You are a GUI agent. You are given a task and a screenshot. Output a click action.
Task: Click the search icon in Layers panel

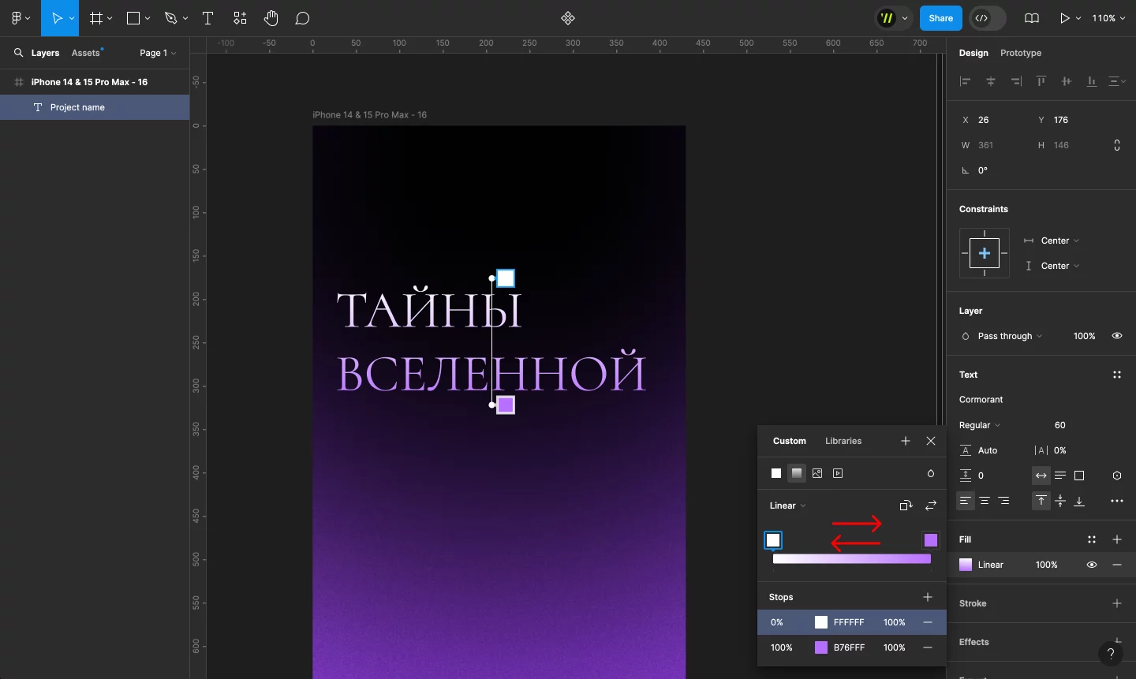(18, 53)
